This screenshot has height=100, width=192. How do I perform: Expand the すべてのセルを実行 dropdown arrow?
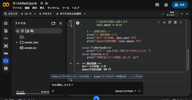[x=84, y=14]
